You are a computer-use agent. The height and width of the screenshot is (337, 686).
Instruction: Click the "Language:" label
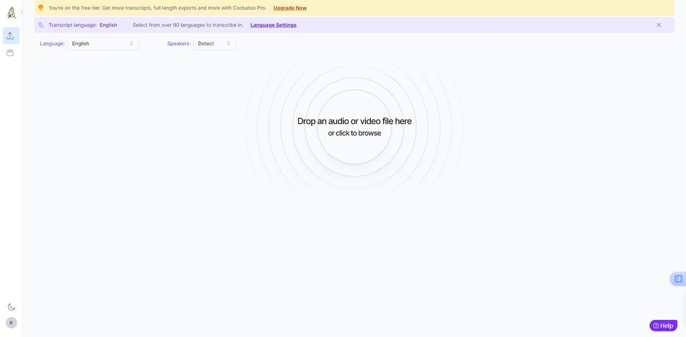[52, 44]
